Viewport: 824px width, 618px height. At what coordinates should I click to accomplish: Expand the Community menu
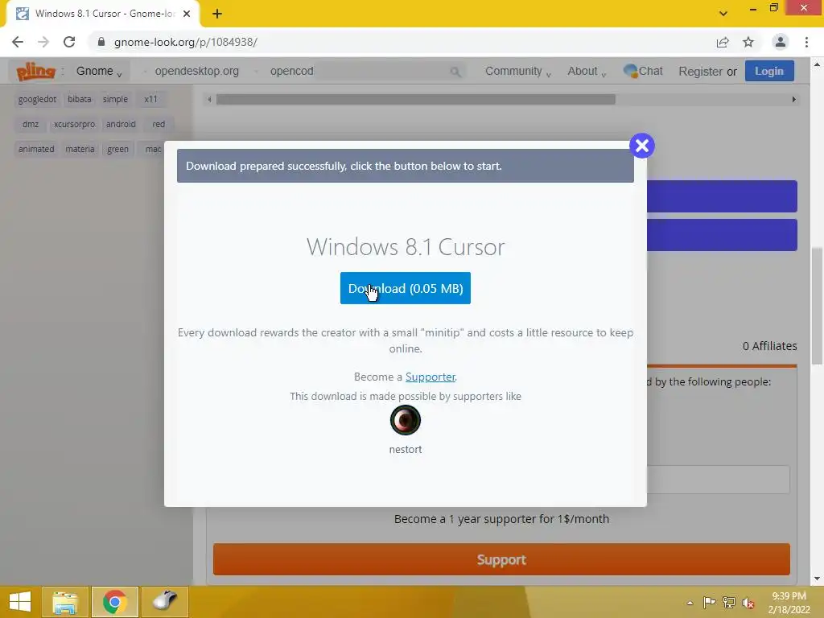517,71
